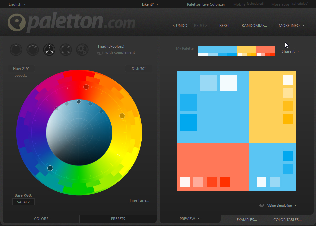Expand the MORE INFO menu
The height and width of the screenshot is (226, 316).
291,26
